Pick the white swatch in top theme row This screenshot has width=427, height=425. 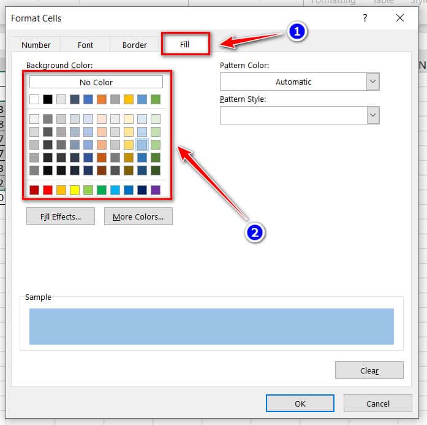[34, 99]
